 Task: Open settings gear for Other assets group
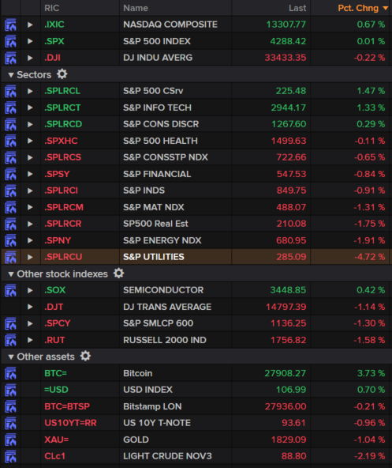coord(85,356)
